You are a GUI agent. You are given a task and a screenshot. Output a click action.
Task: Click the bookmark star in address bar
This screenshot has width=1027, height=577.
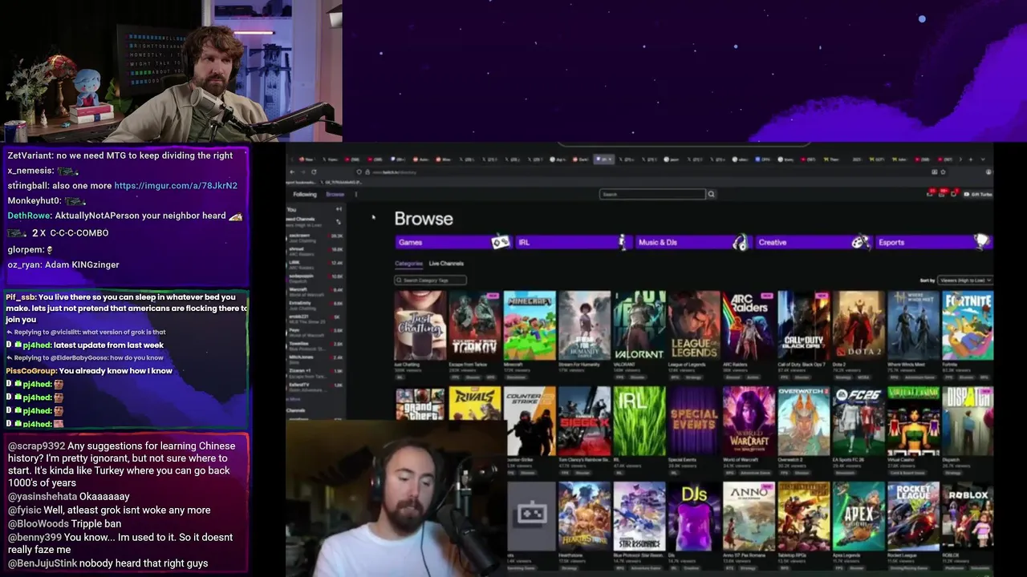(x=943, y=171)
